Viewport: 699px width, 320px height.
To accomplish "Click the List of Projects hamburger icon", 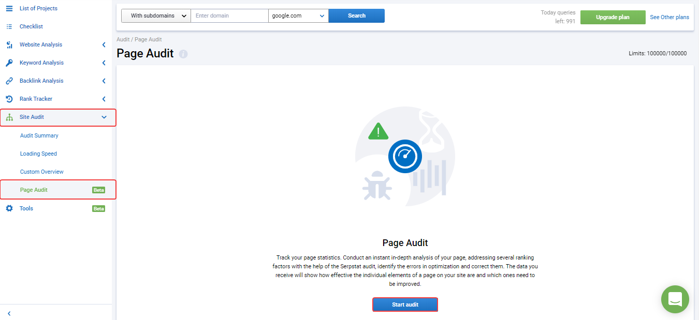I will 9,8.
